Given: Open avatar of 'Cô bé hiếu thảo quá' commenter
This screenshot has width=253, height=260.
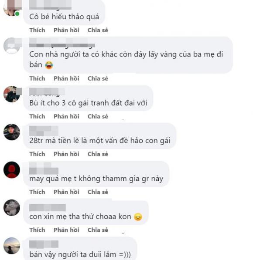Looking at the screenshot, I should point(12,8).
